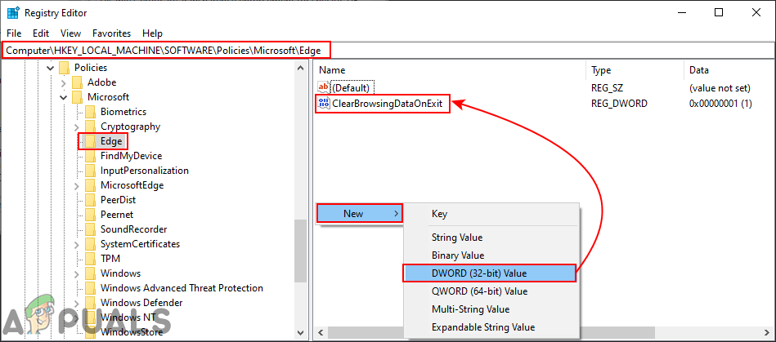Image resolution: width=776 pixels, height=342 pixels.
Task: Click the (Default) string value icon
Action: pyautogui.click(x=324, y=87)
